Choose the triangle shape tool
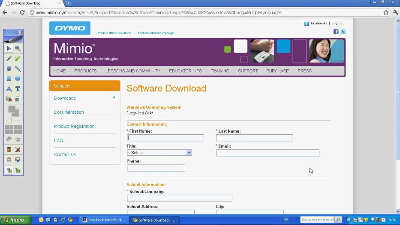The height and width of the screenshot is (225, 400). [9, 89]
